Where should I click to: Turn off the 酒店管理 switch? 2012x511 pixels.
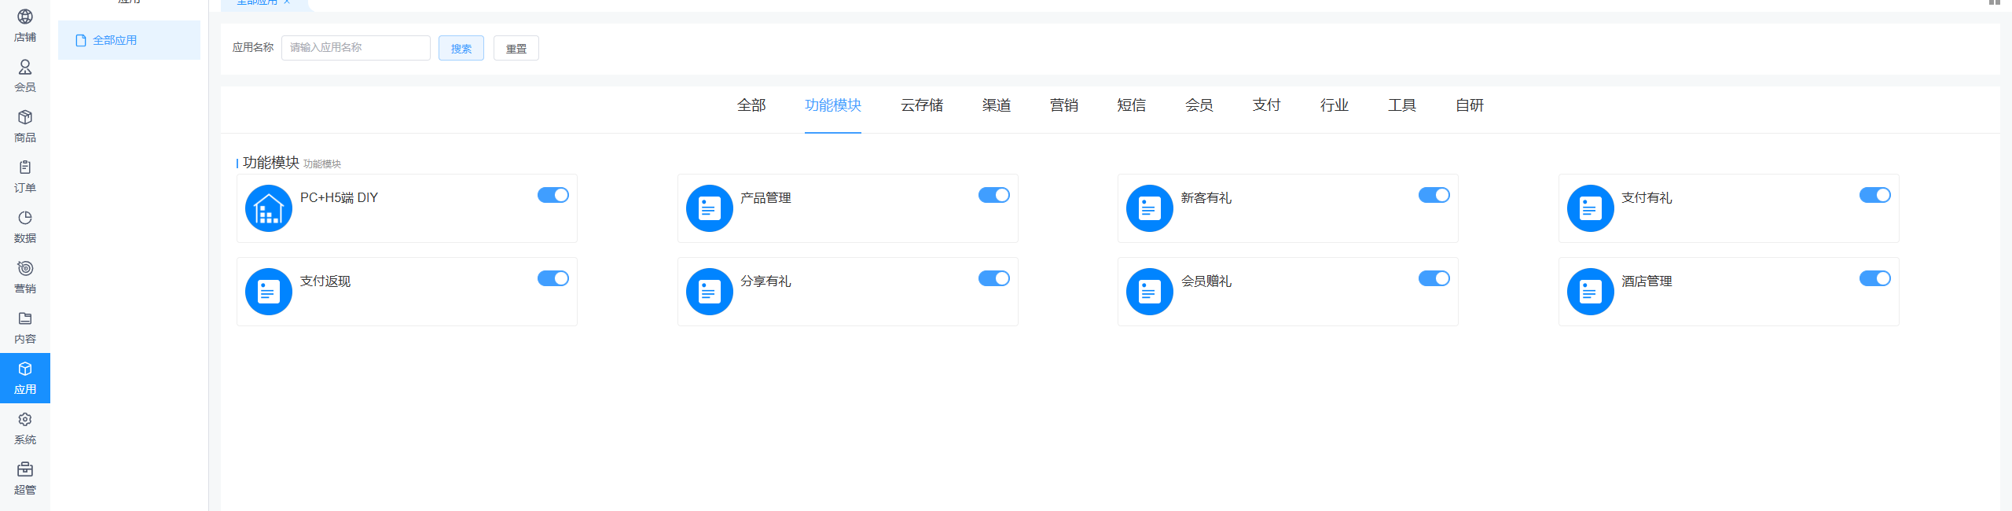click(1875, 278)
